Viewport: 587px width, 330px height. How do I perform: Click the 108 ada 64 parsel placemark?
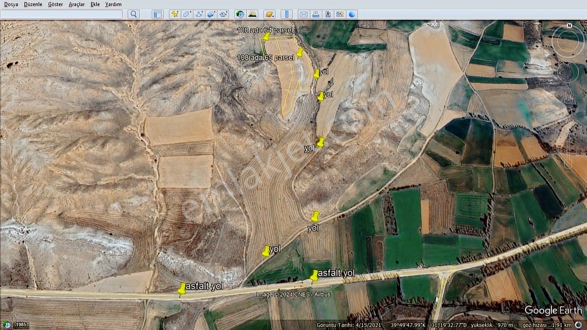266,37
